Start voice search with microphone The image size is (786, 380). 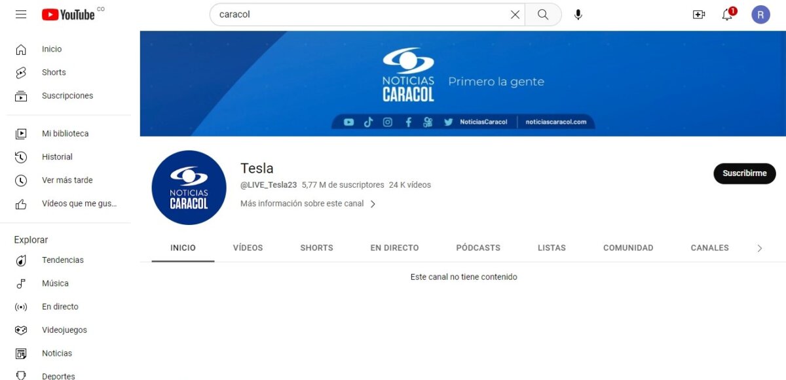point(578,14)
